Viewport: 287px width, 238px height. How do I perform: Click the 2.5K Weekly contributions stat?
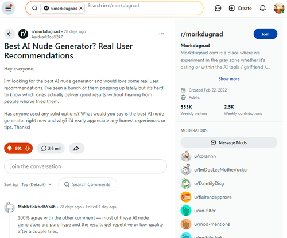[x=243, y=110]
